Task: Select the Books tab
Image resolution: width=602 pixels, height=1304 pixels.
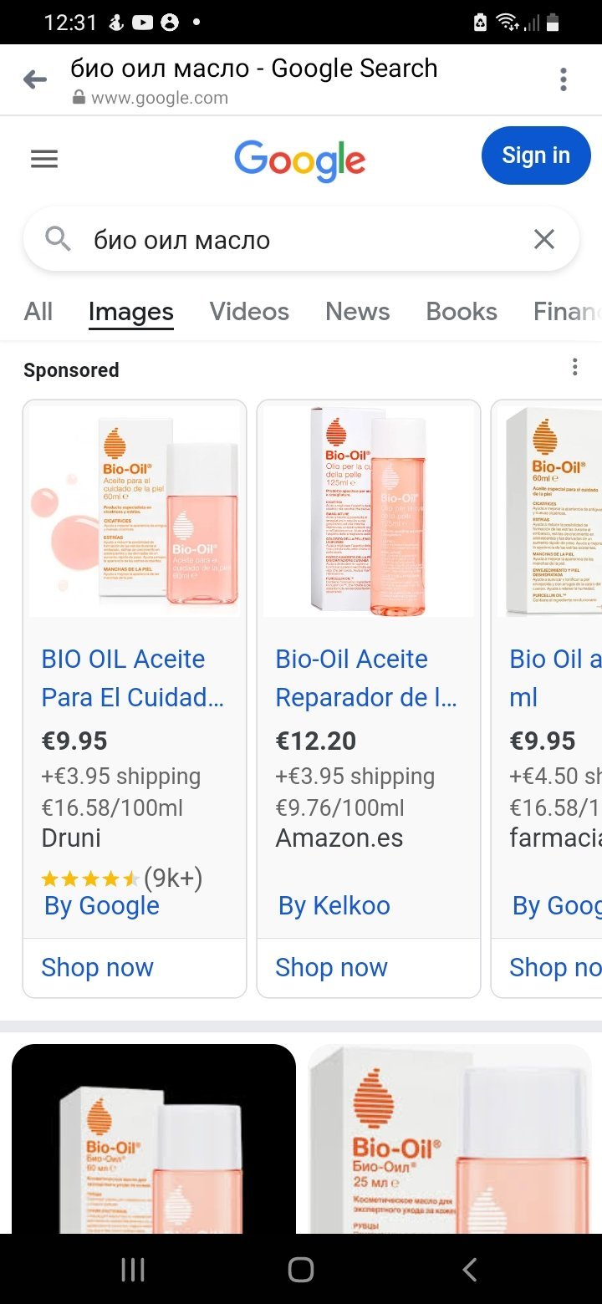Action: coord(462,312)
